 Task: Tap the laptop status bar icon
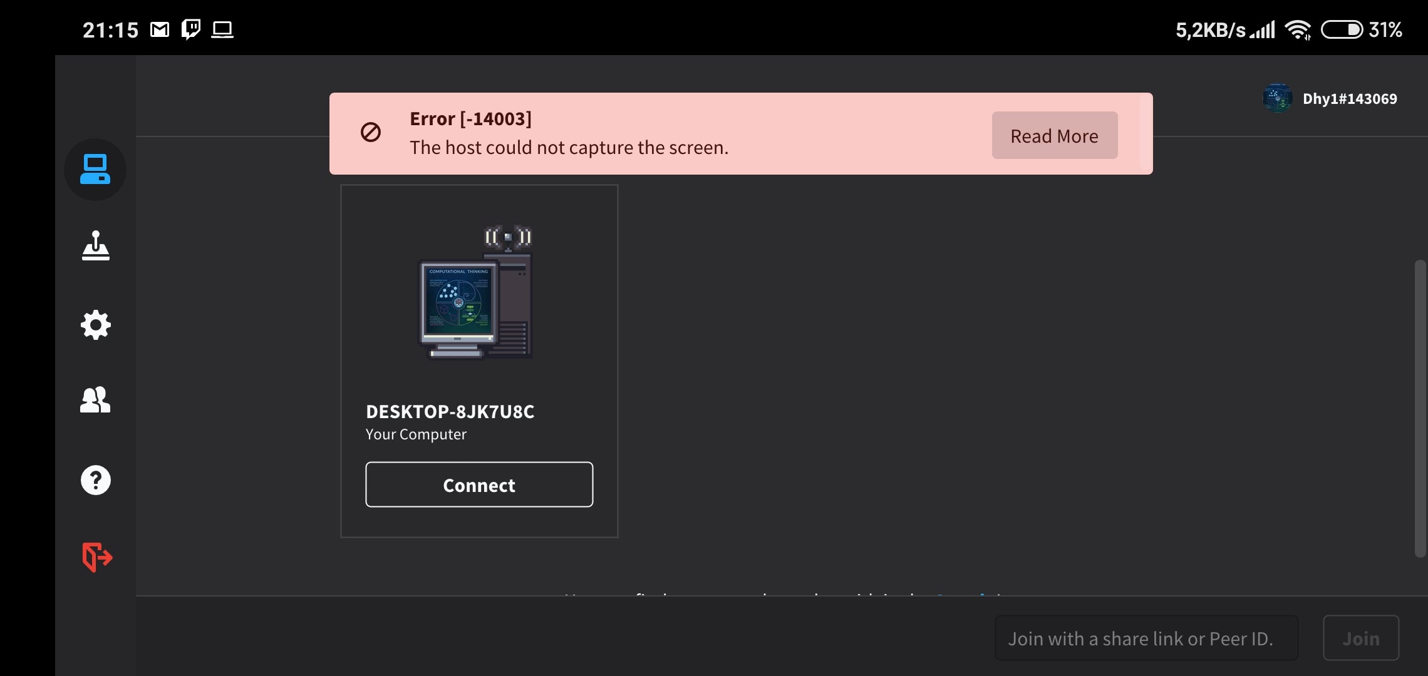(222, 29)
